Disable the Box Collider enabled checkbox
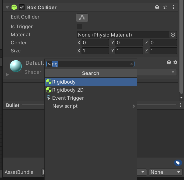 coord(22,7)
